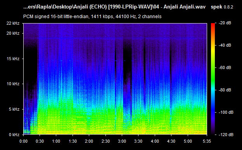
Task: Click the '4:30' time axis label
Action: [x=171, y=141]
